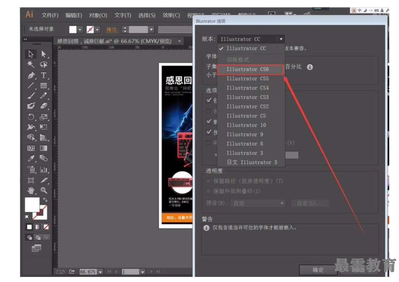Toggle second unchecked checkbox under 选项
The image size is (399, 282).
coord(209,111)
